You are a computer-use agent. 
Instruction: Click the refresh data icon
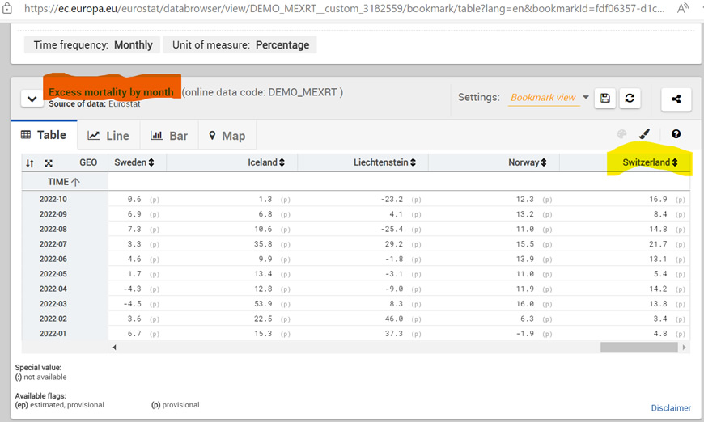pos(629,98)
